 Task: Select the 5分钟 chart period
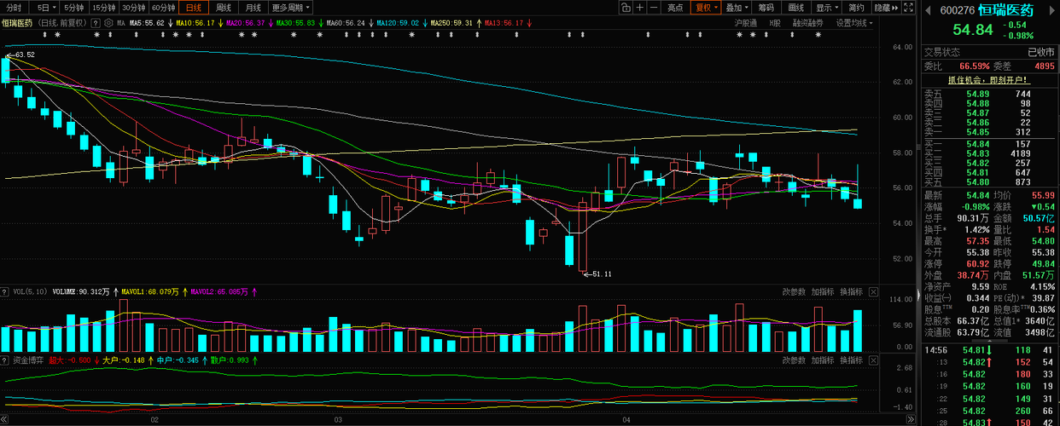pyautogui.click(x=73, y=7)
